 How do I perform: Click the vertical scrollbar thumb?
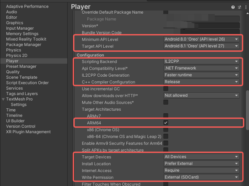coord(247,110)
